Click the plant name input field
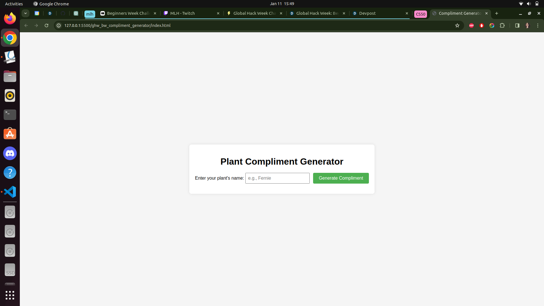The width and height of the screenshot is (544, 306). tap(277, 178)
